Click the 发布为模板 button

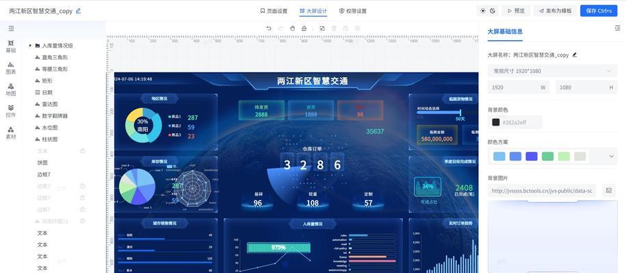(x=555, y=11)
